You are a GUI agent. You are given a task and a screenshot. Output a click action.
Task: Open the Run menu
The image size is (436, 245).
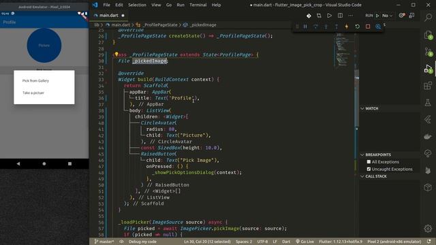181,5
